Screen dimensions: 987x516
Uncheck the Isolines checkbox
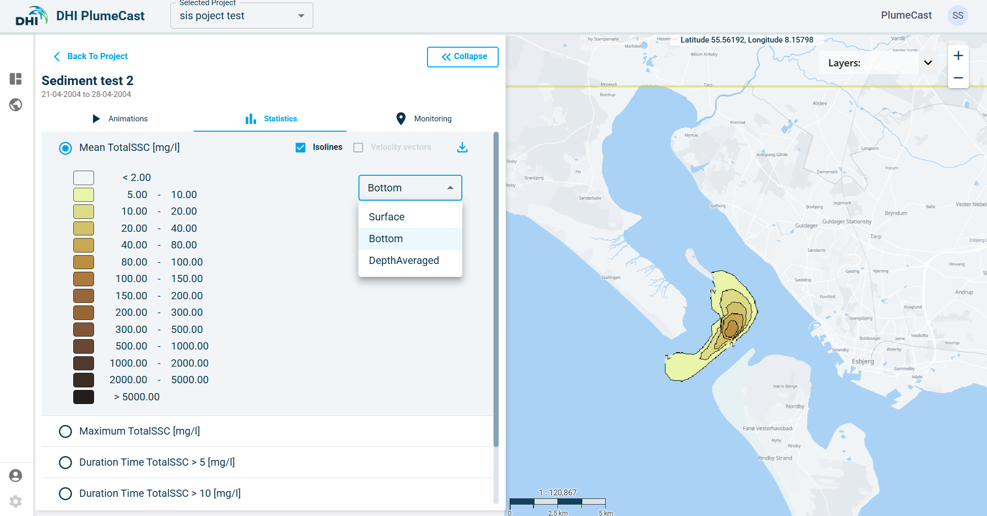(300, 148)
